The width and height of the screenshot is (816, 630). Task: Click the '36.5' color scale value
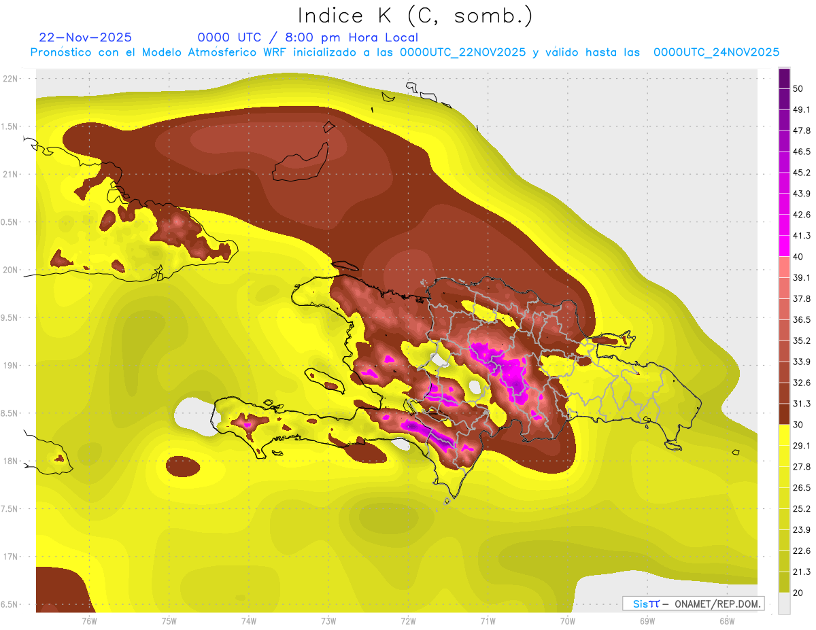pos(802,319)
